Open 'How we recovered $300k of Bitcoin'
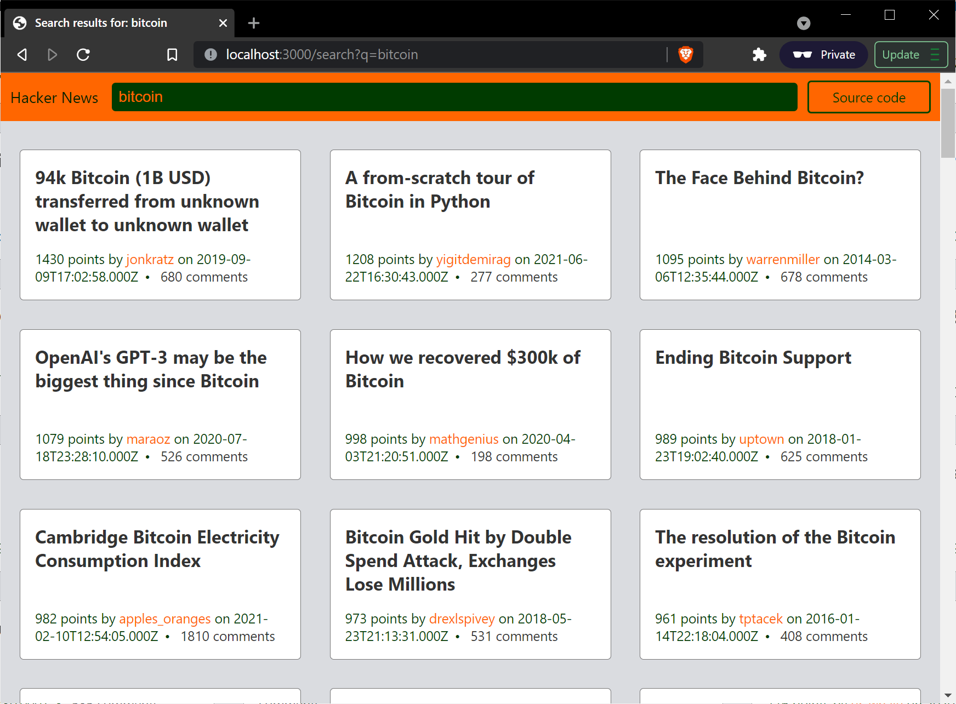 point(463,369)
